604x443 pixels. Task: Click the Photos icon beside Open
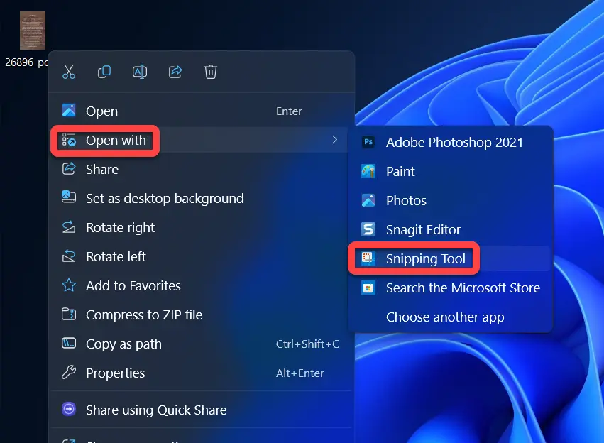point(69,111)
